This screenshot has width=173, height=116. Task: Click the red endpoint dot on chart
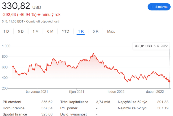coord(170,81)
